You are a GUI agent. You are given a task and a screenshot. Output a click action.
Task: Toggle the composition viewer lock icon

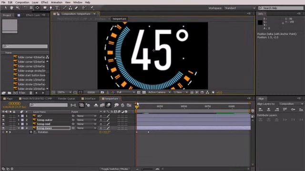coord(58,14)
